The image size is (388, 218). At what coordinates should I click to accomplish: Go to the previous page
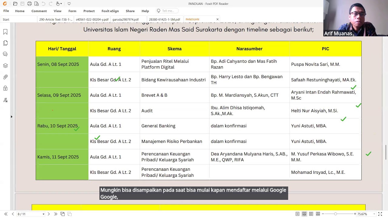[x=13, y=214]
